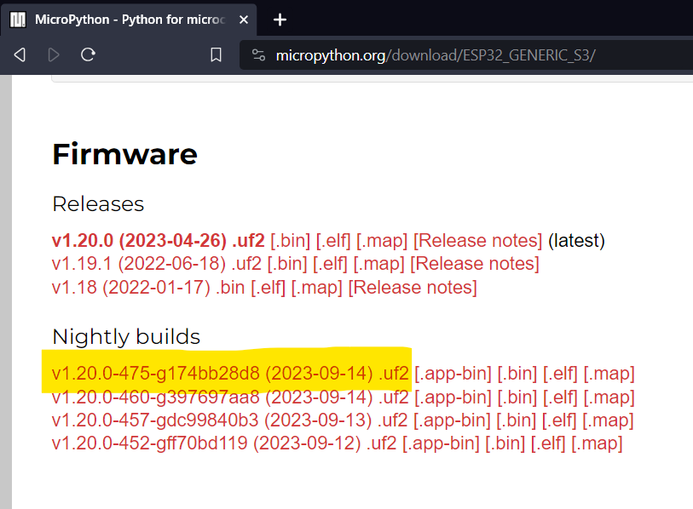693x509 pixels.
Task: Open [.map] link for v1.19.1 release
Action: tap(378, 264)
